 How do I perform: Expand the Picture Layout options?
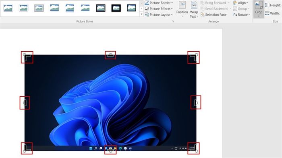[x=159, y=15]
